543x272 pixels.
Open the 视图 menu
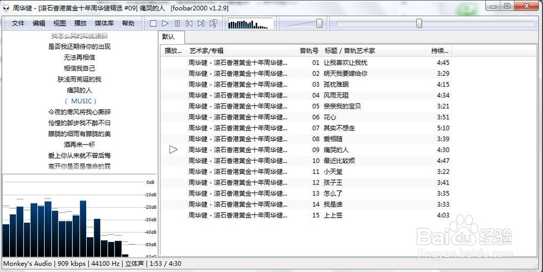59,23
